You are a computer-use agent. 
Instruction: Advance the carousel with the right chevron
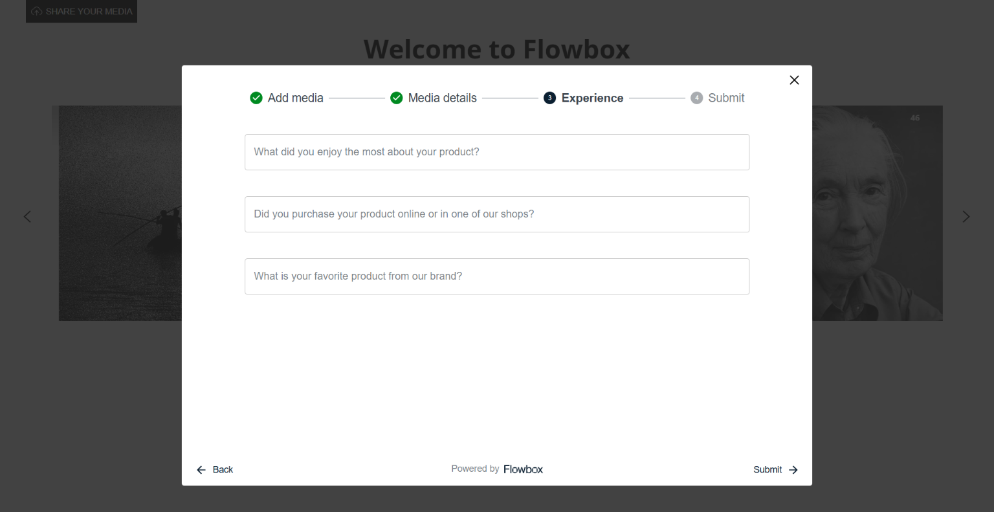tap(966, 216)
